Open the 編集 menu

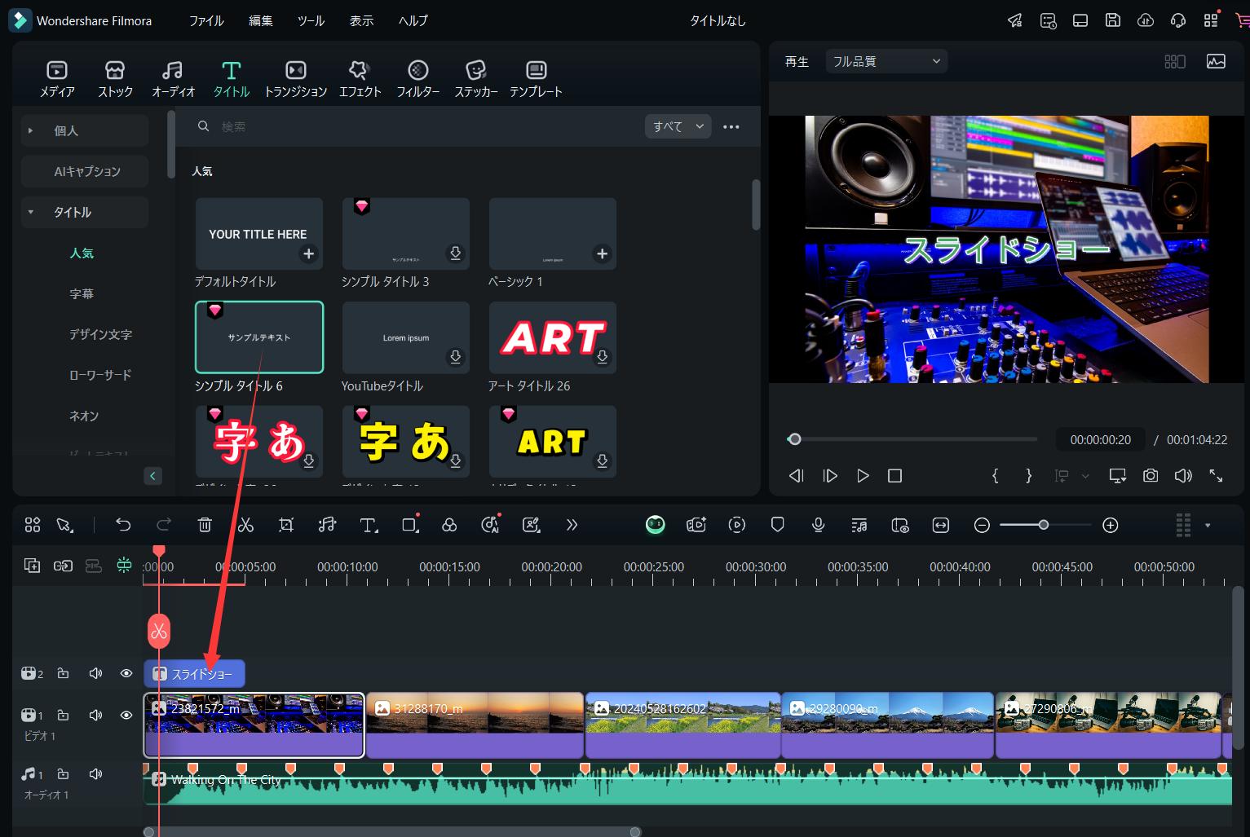tap(261, 20)
